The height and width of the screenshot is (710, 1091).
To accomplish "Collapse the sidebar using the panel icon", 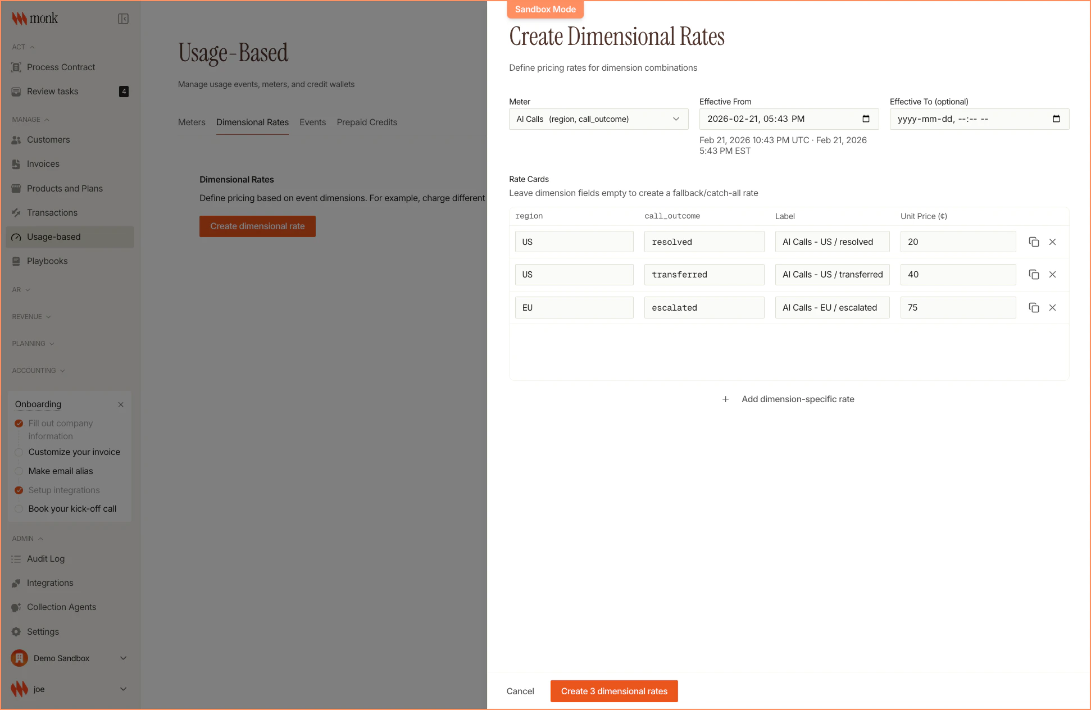I will click(x=123, y=18).
